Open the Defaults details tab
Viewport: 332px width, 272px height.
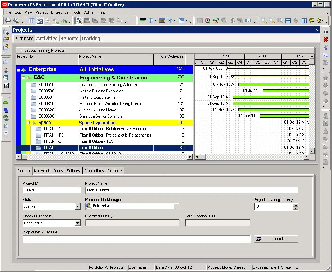115,171
